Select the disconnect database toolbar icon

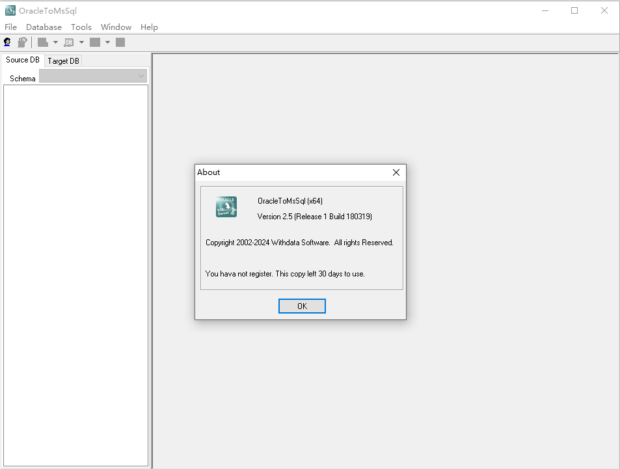[x=22, y=42]
